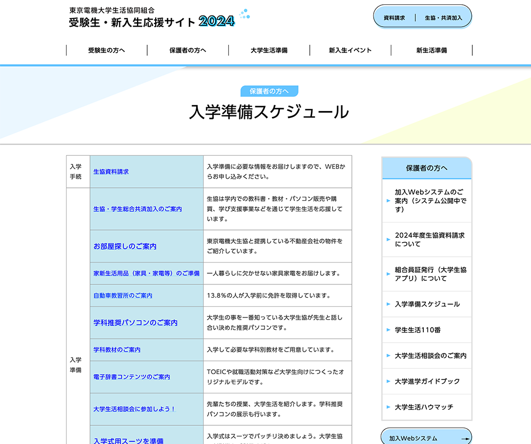Open the 新入生イベント menu
531x444 pixels.
(350, 50)
